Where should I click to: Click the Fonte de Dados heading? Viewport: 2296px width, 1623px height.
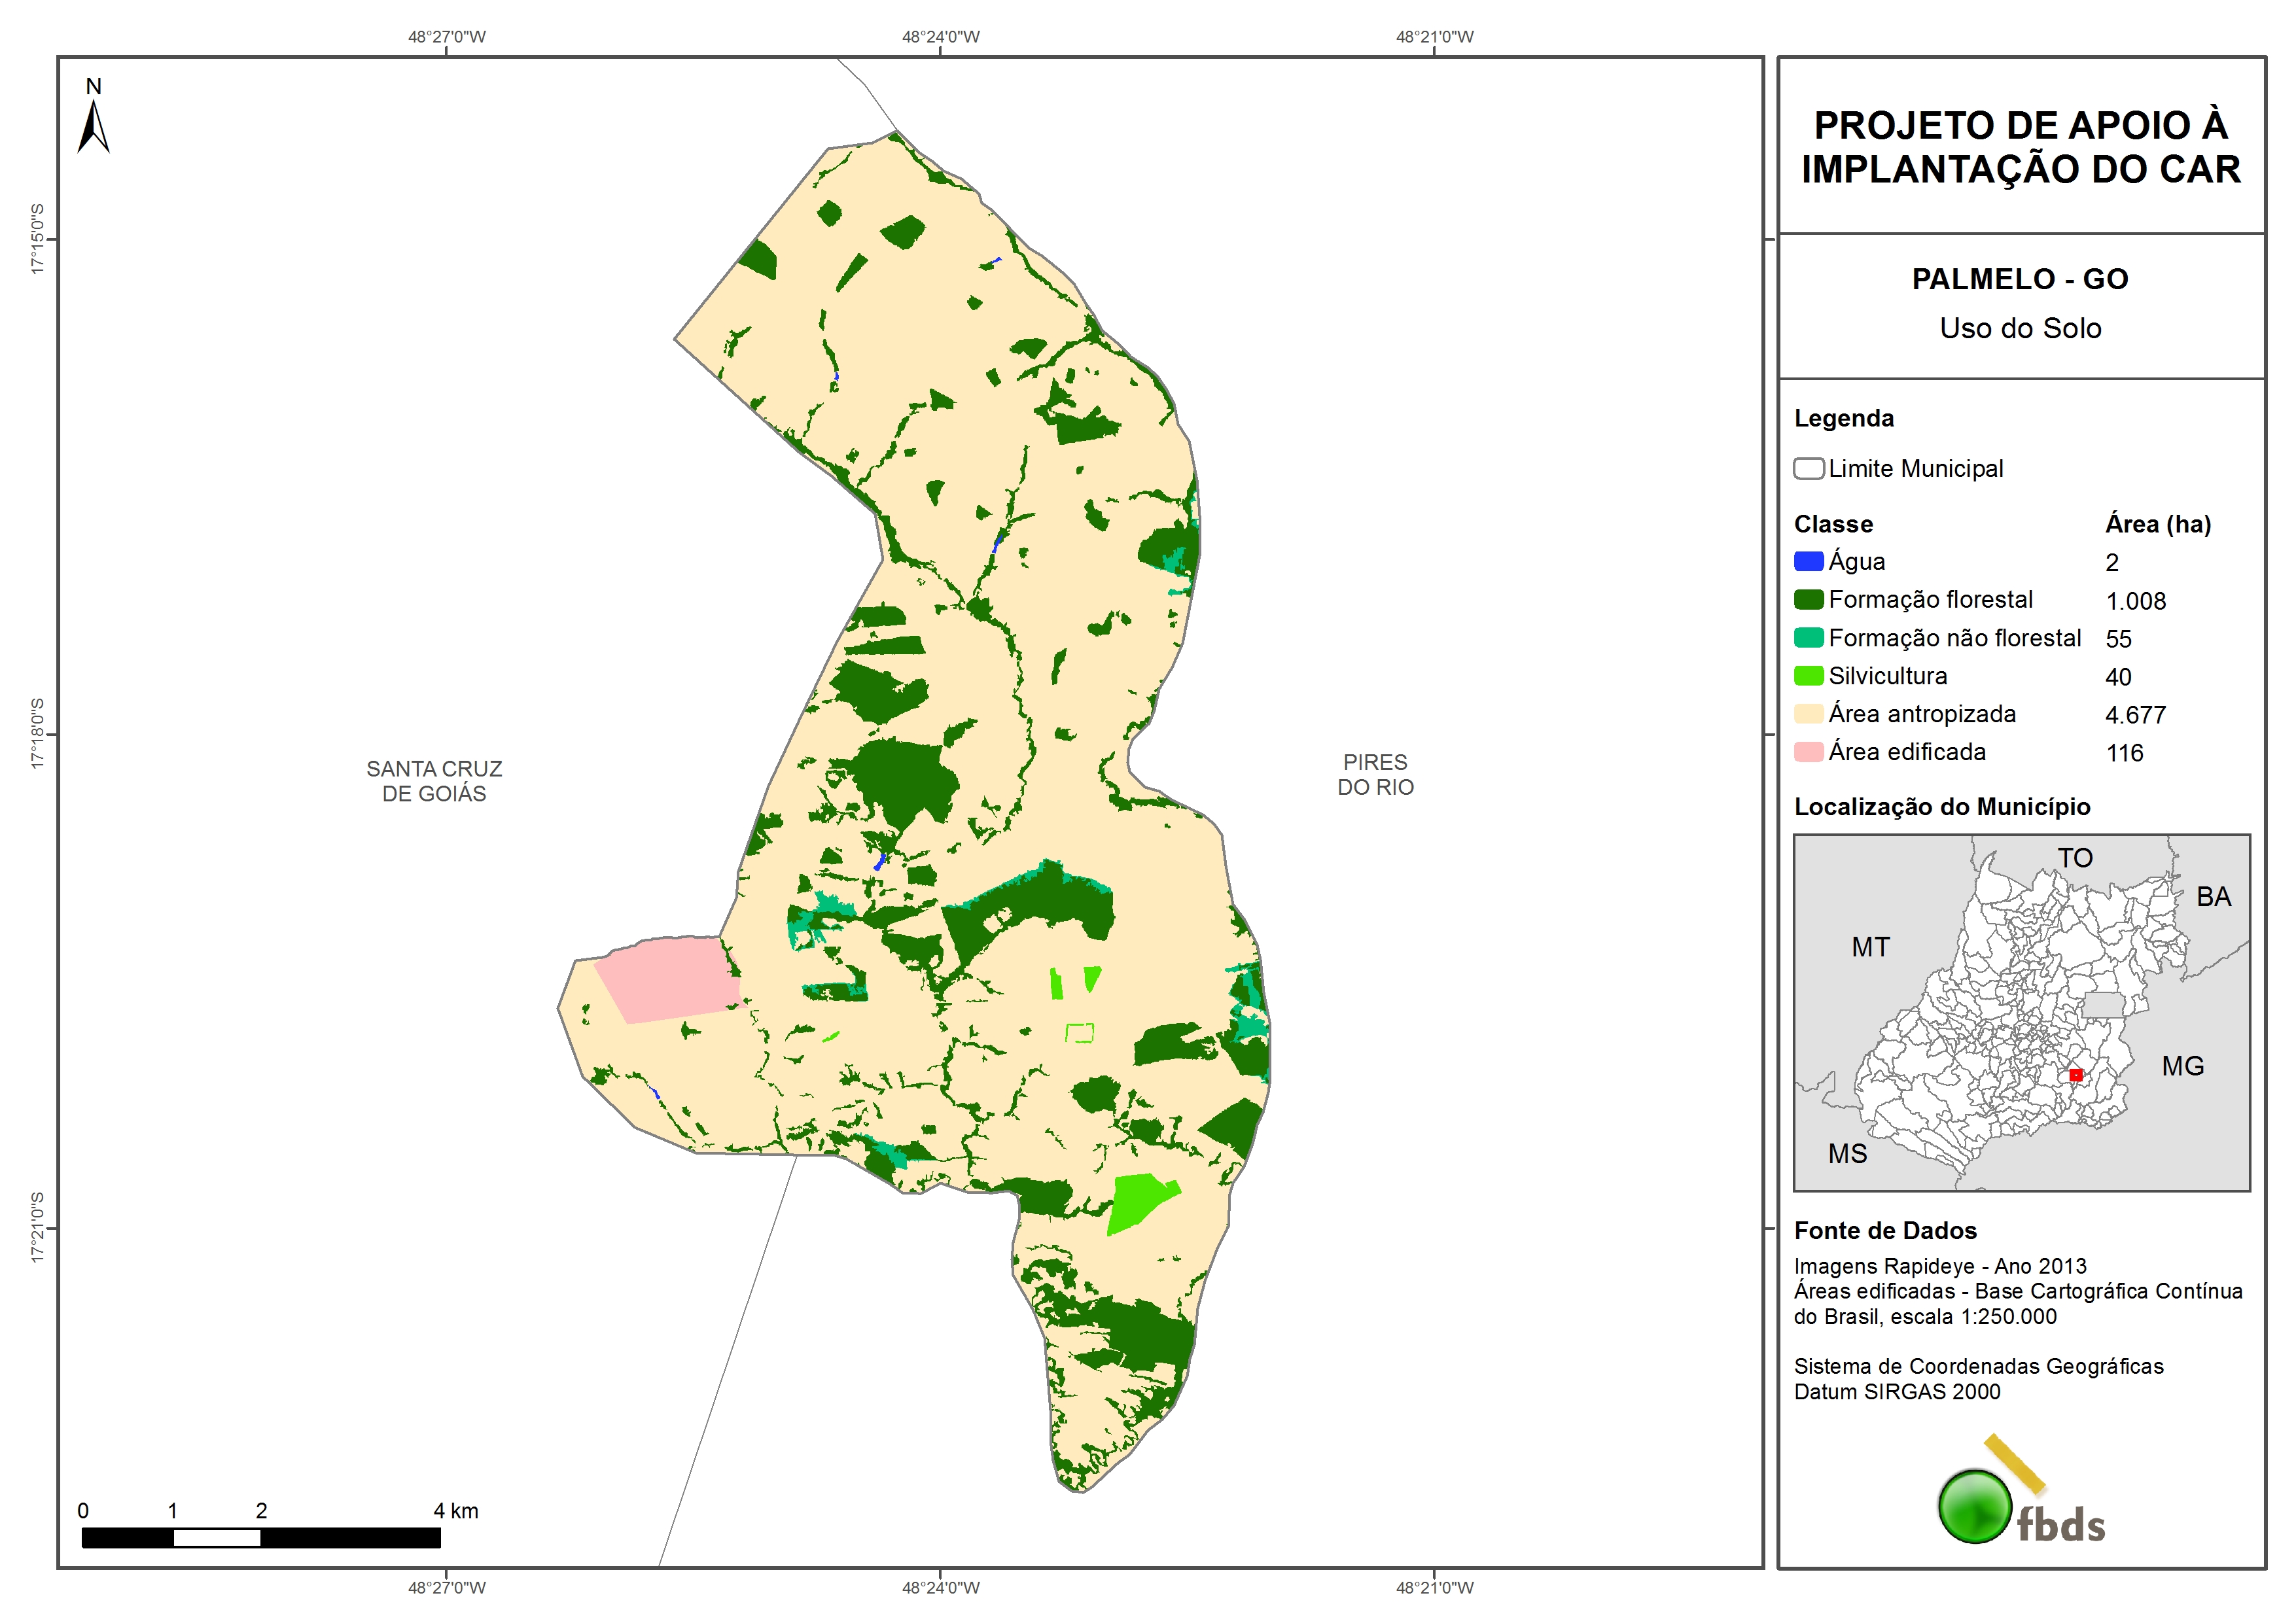(1885, 1230)
